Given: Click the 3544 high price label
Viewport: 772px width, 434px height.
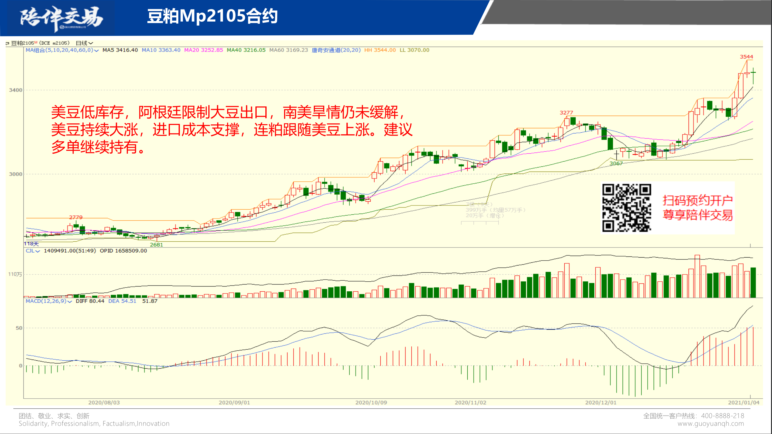Looking at the screenshot, I should click(x=746, y=57).
